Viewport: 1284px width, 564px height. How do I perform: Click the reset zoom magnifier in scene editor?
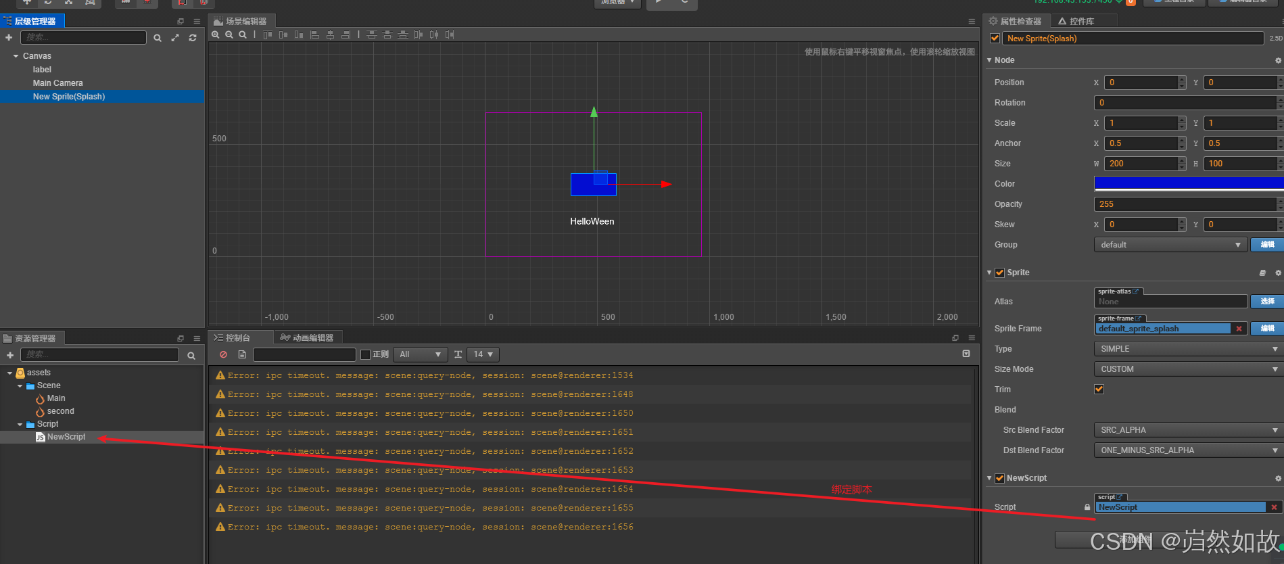(x=243, y=34)
